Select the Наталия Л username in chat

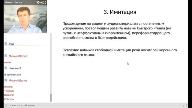(15, 68)
